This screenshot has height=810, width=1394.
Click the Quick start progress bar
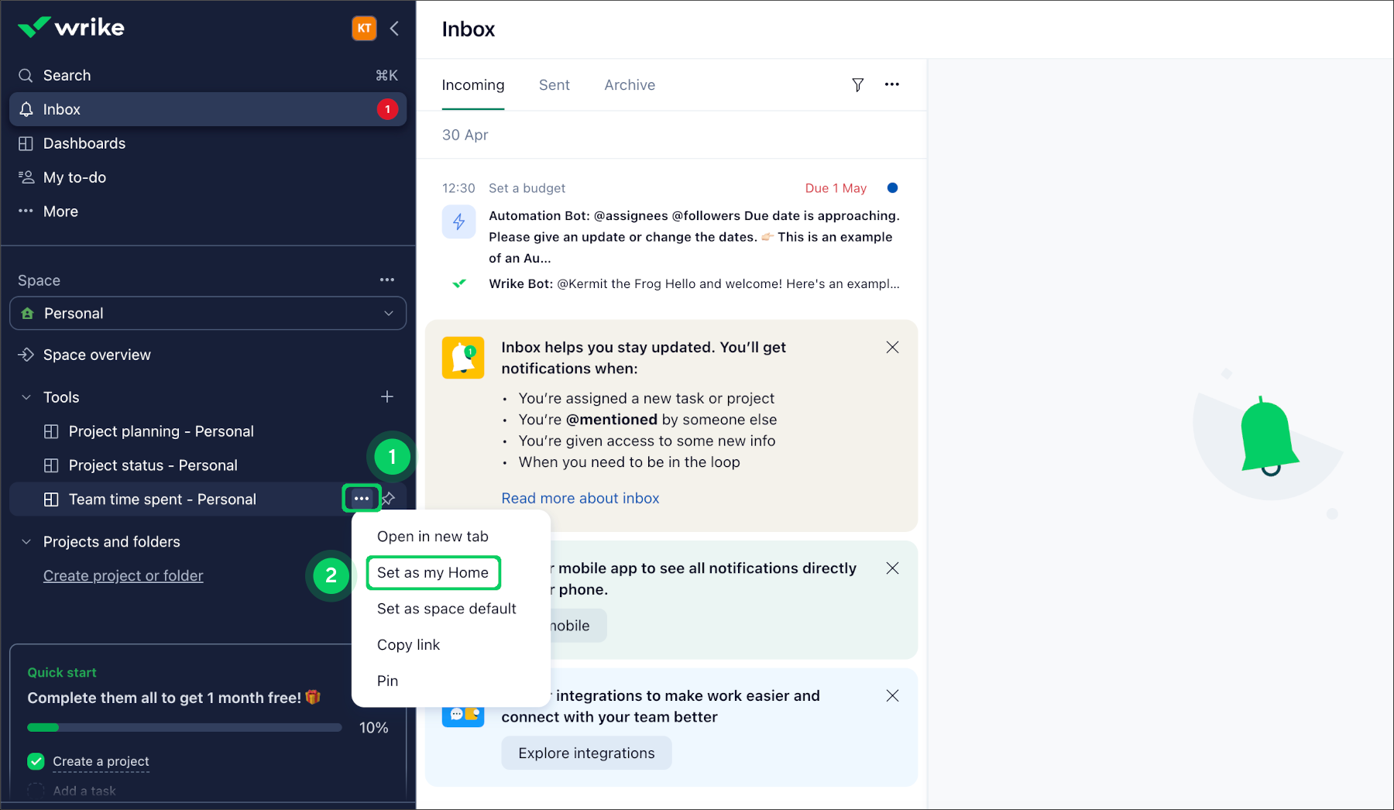(184, 727)
